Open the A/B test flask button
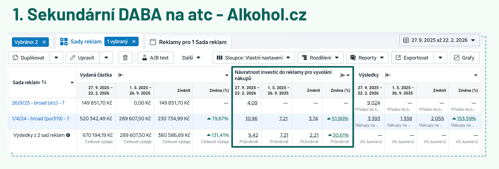499x169 pixels. pos(156,58)
